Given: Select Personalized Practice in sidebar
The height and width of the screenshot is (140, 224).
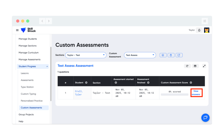Looking at the screenshot, I should click(31, 101).
